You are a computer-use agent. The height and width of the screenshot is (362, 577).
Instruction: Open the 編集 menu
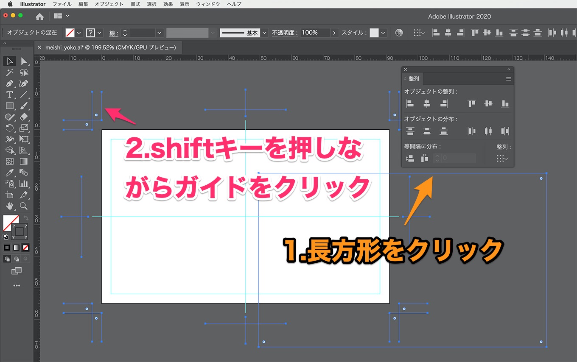click(x=84, y=4)
